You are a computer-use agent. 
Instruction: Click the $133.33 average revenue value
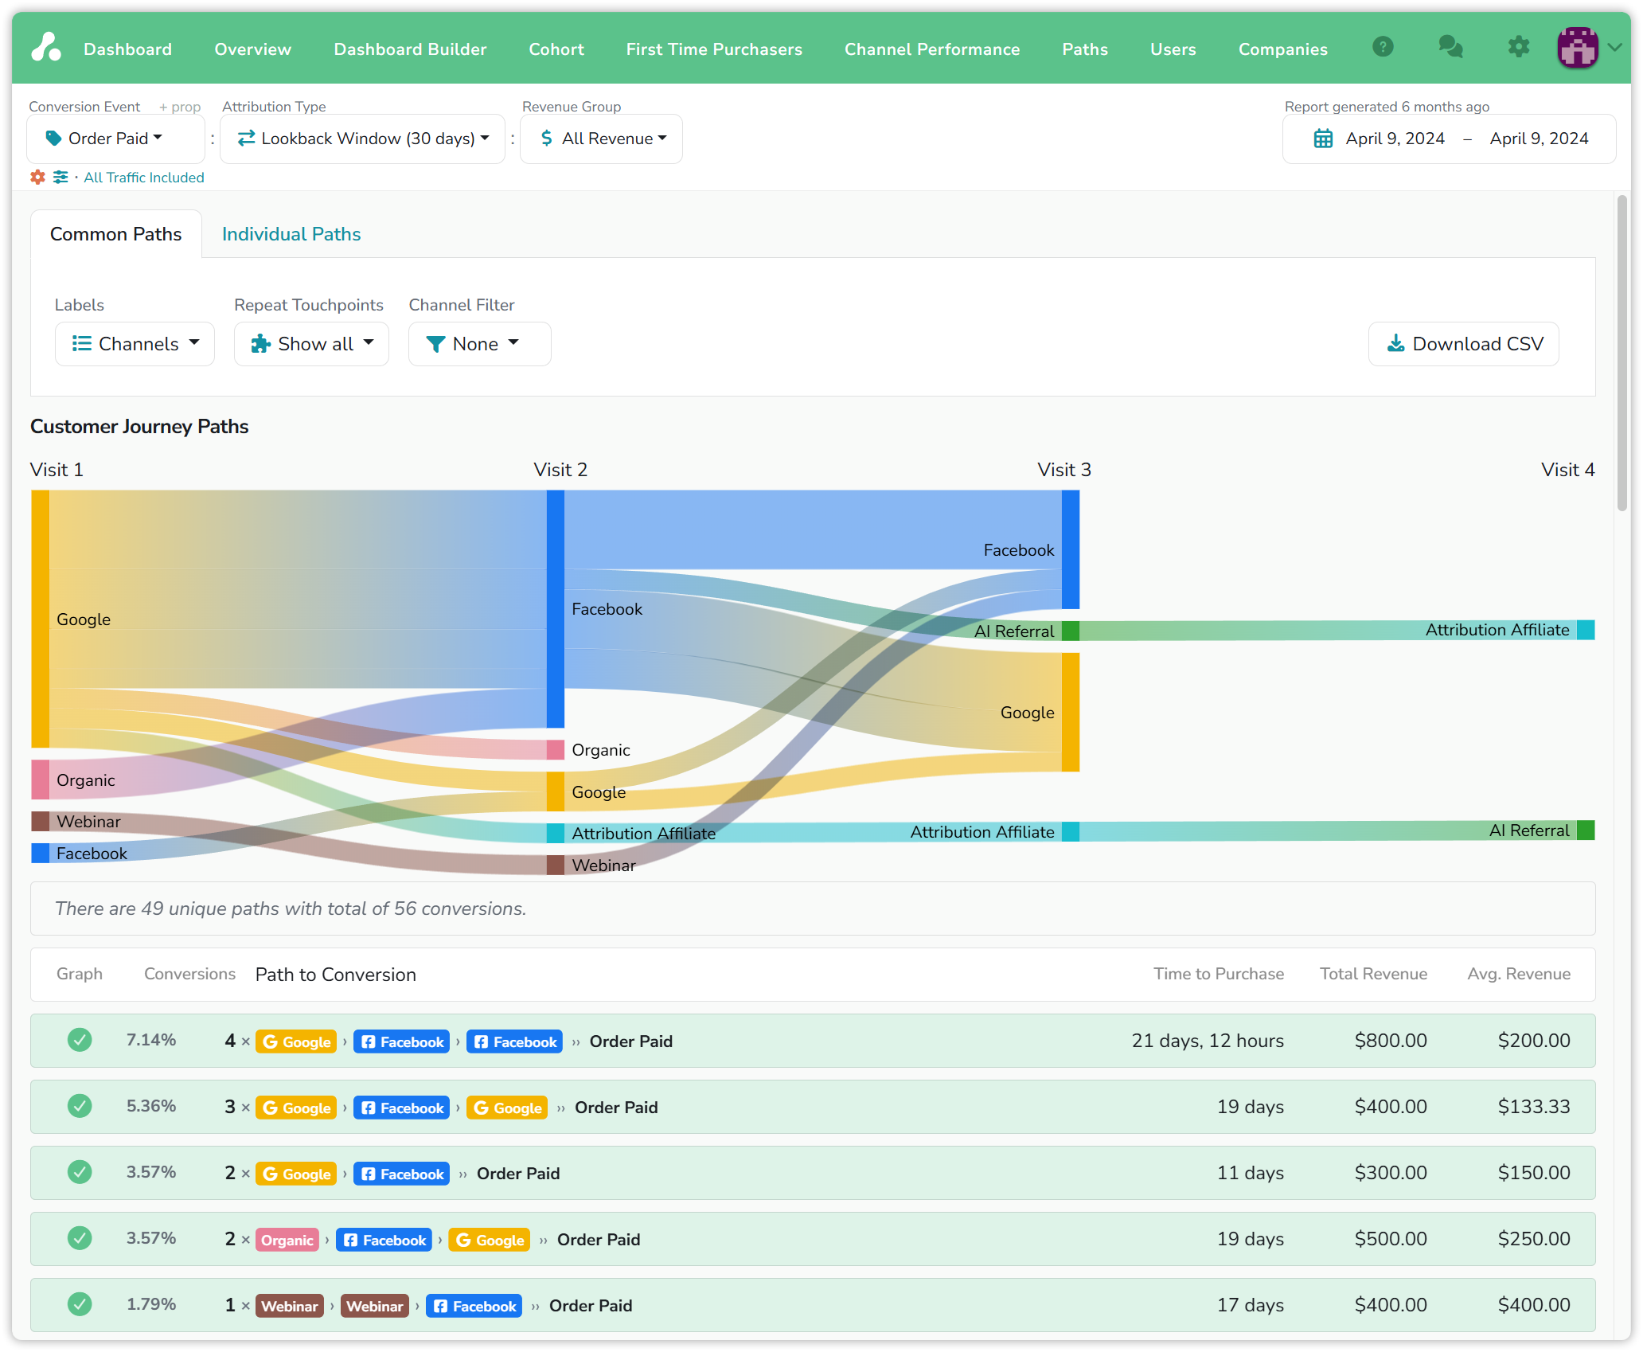1534,1107
